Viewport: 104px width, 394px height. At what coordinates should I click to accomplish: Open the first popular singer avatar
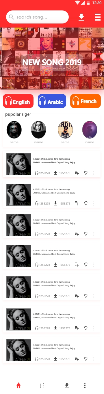pos(14,130)
